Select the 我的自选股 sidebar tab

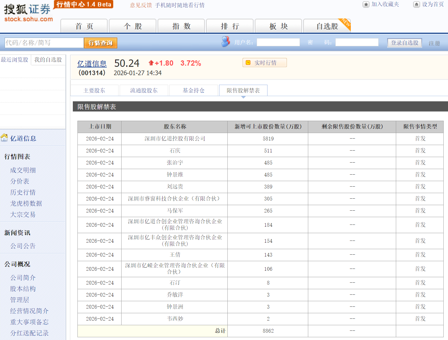(x=48, y=60)
